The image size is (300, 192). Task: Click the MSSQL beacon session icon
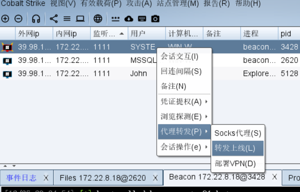(x=7, y=61)
